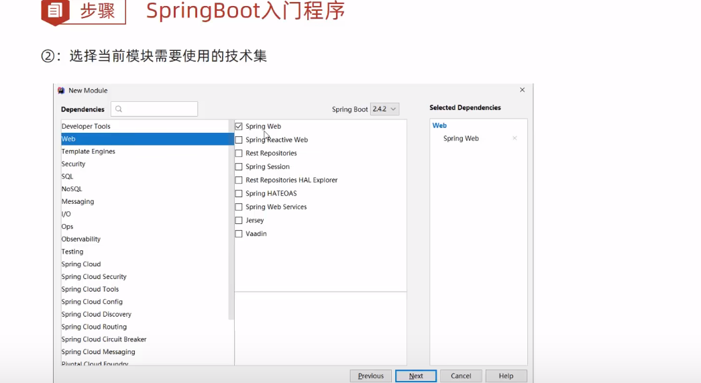The image size is (701, 383).
Task: Check the Spring HATEOAS dependency
Action: click(x=239, y=193)
